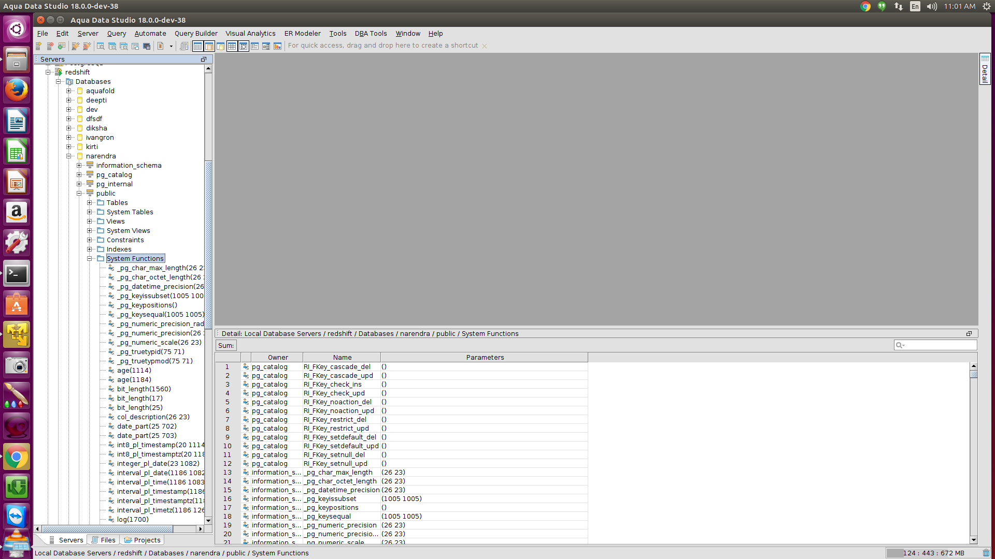Viewport: 995px width, 559px height.
Task: Switch to the Files tab
Action: tap(103, 540)
